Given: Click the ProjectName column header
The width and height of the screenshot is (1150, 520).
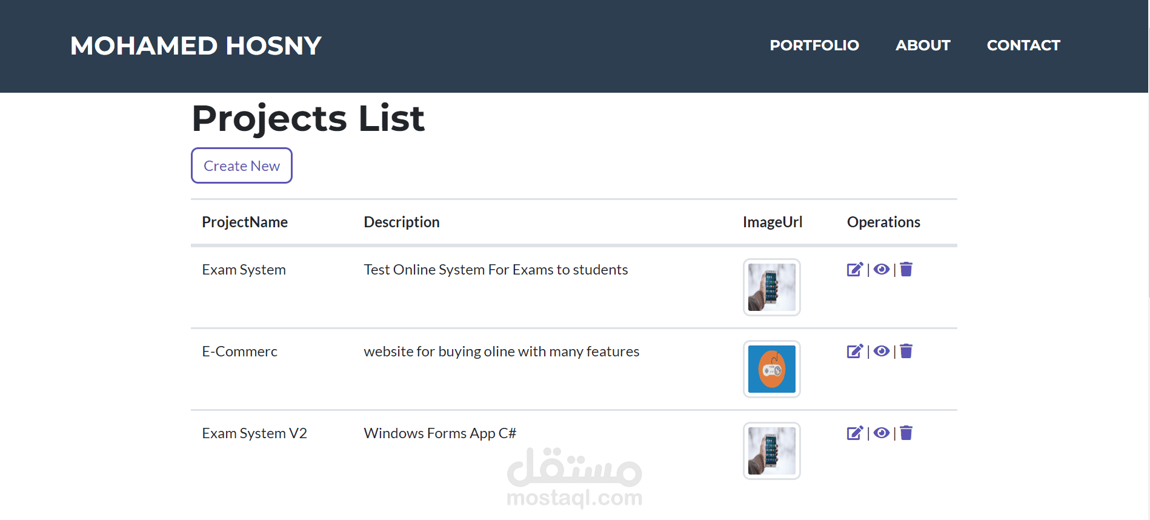Looking at the screenshot, I should coord(245,222).
